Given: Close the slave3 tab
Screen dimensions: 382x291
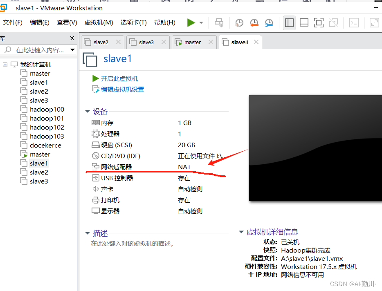Looking at the screenshot, I should [164, 42].
